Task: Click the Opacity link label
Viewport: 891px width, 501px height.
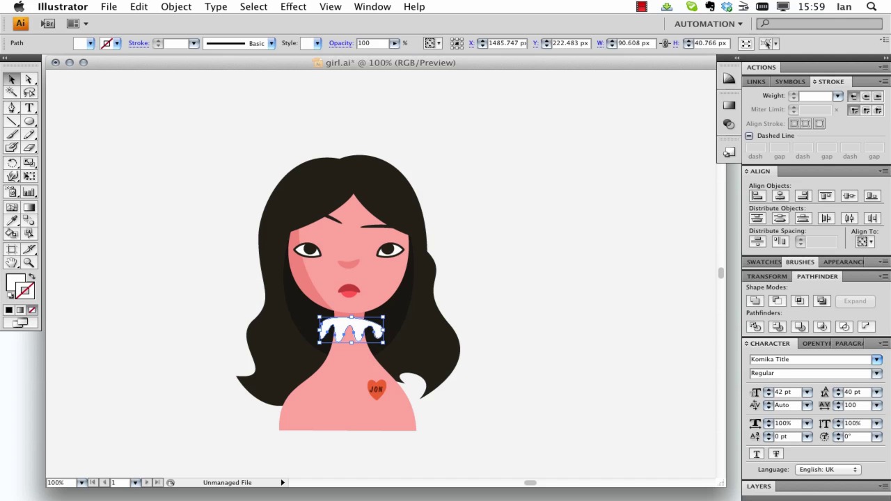Action: [340, 43]
